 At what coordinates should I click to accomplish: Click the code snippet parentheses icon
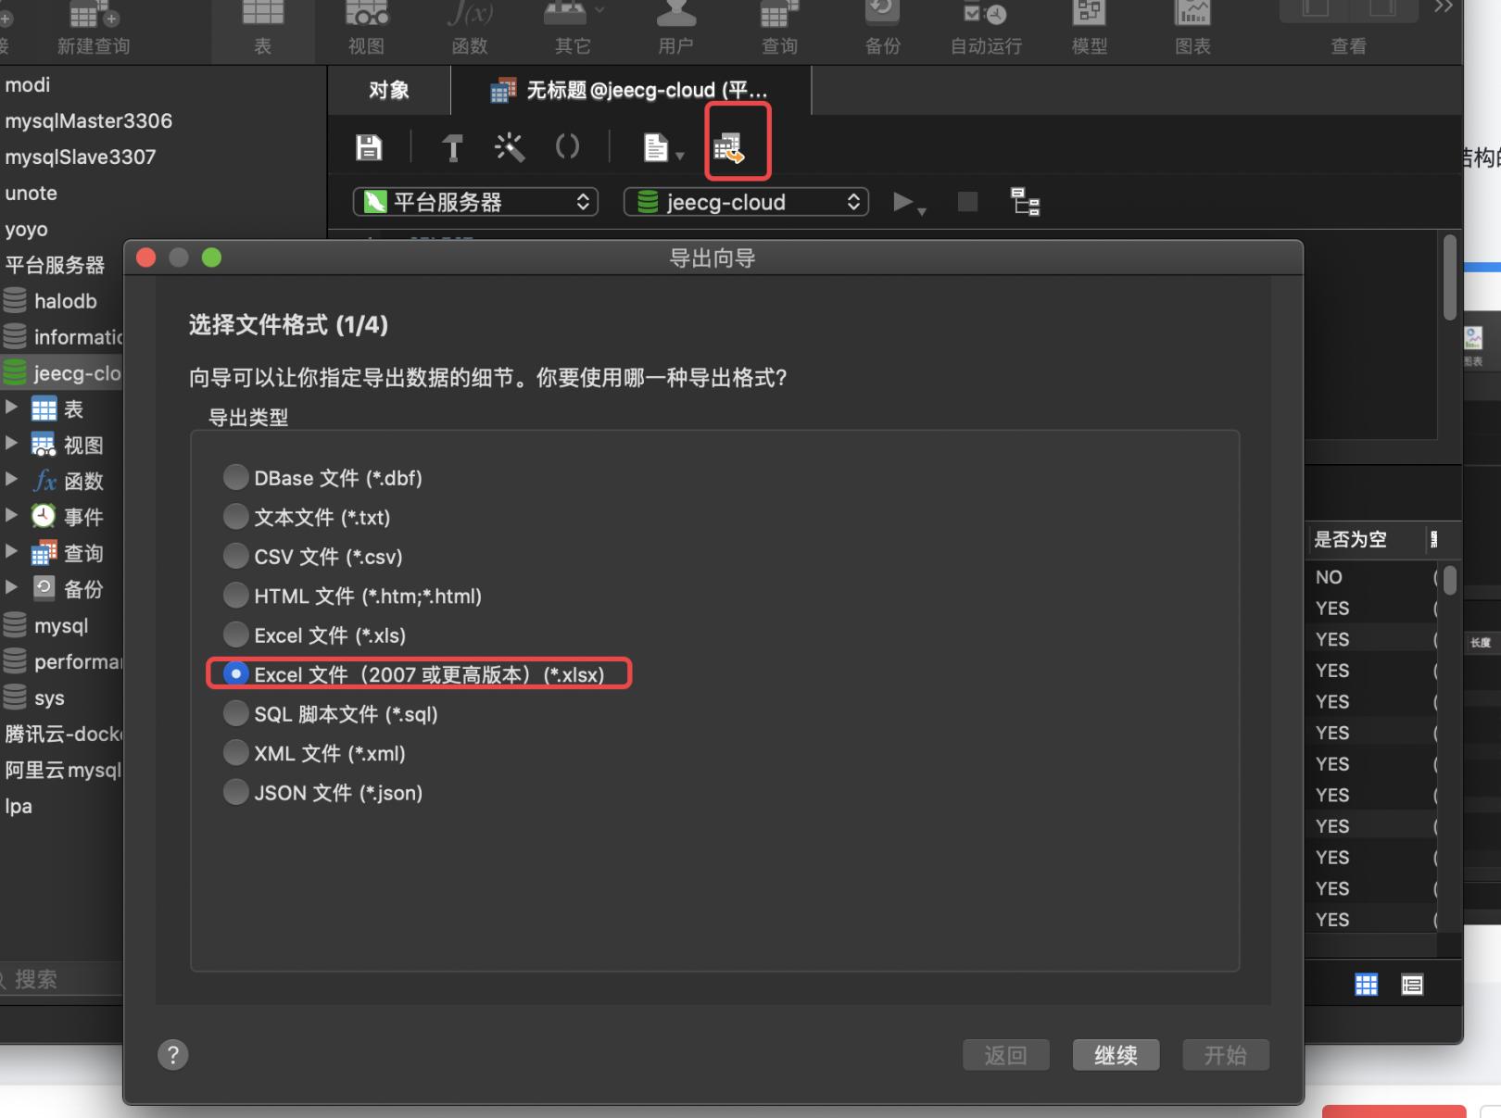point(567,146)
